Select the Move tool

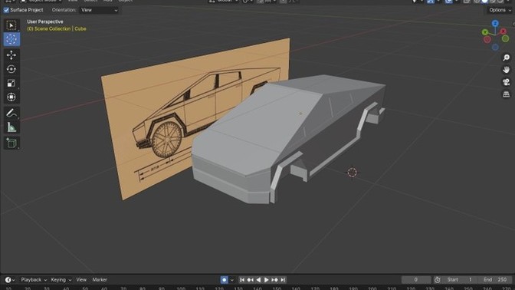pos(11,55)
